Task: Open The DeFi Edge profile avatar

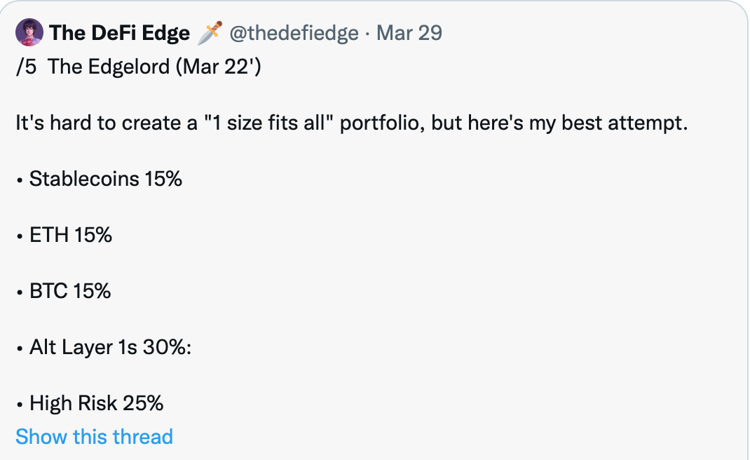Action: (x=29, y=32)
